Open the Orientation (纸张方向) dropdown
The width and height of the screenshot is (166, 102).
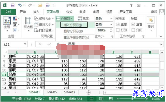pos(44,19)
